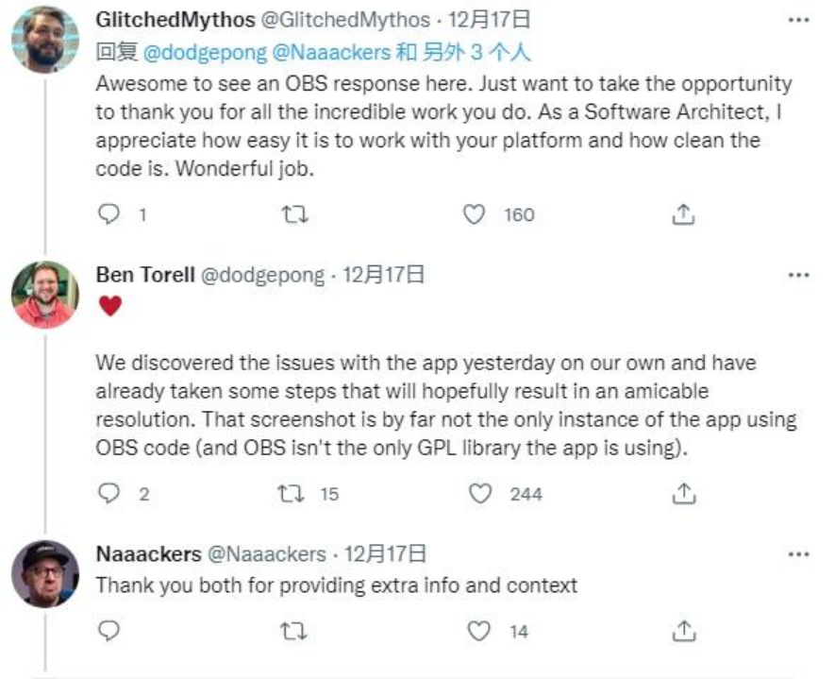Open more options on GlitchedMythos's tweet
This screenshot has width=835, height=679.
click(798, 20)
